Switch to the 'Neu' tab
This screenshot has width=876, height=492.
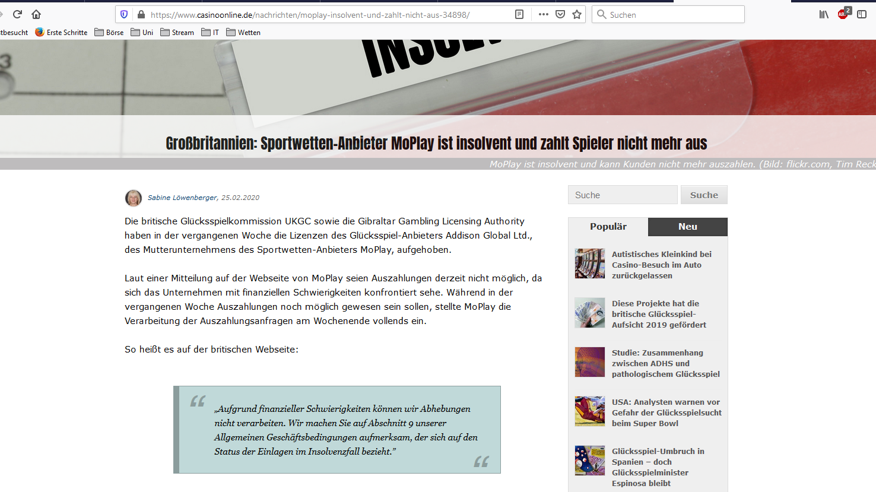(x=688, y=227)
